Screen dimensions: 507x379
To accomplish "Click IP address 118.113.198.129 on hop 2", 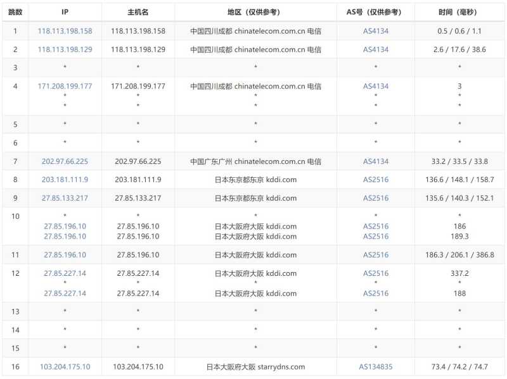I will pyautogui.click(x=65, y=49).
